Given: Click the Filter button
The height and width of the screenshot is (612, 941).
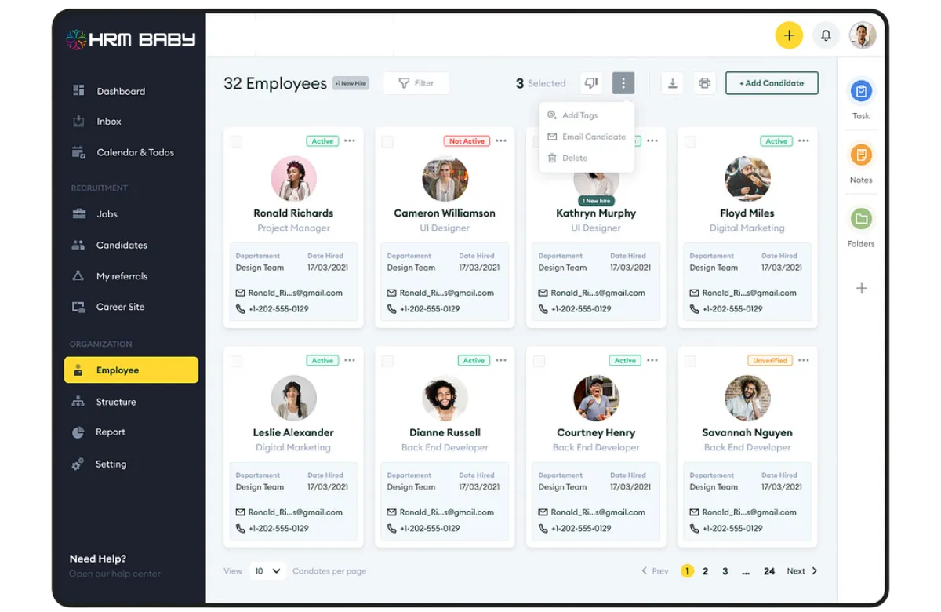Looking at the screenshot, I should (416, 83).
